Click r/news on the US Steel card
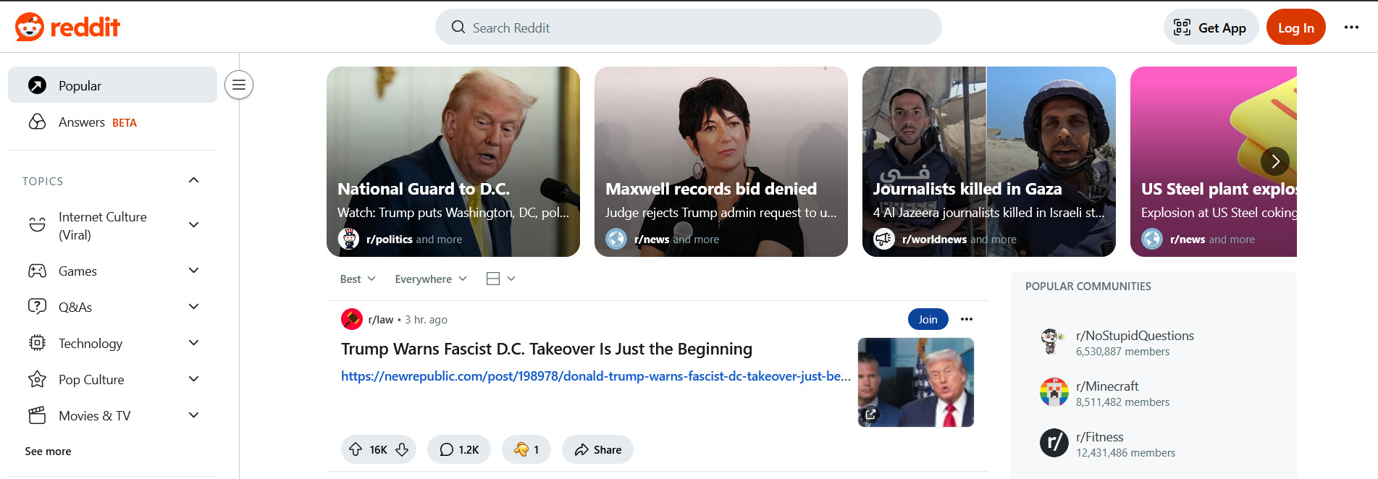The width and height of the screenshot is (1378, 479). coord(1188,239)
